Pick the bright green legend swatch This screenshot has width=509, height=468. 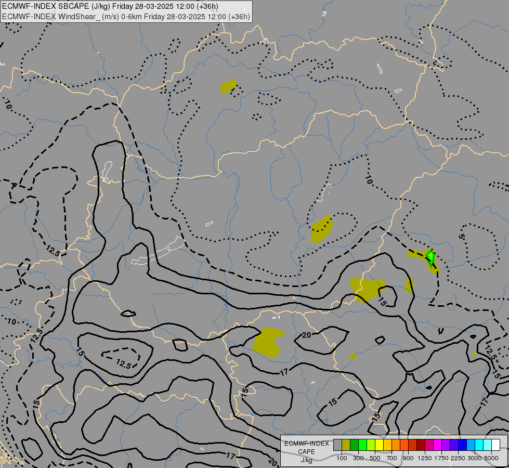(362, 445)
